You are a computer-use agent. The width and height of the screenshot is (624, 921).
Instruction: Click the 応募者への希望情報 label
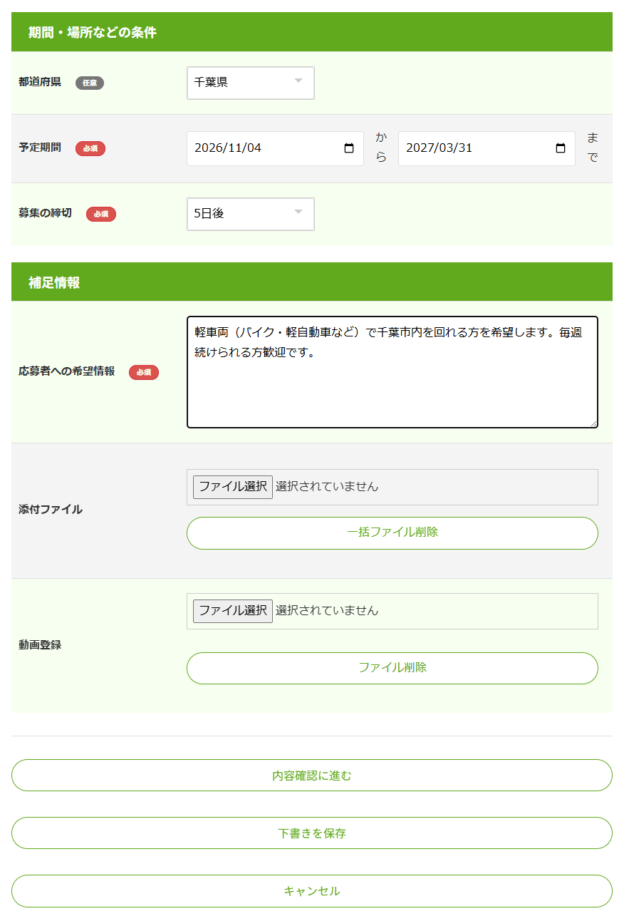point(67,371)
